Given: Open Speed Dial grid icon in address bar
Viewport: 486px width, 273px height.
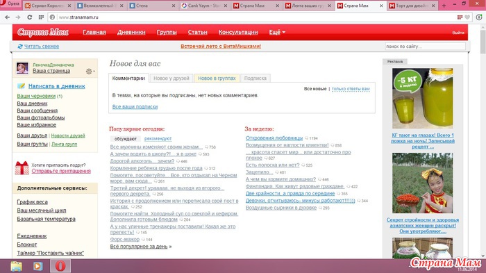Looking at the screenshot, I should [41, 17].
